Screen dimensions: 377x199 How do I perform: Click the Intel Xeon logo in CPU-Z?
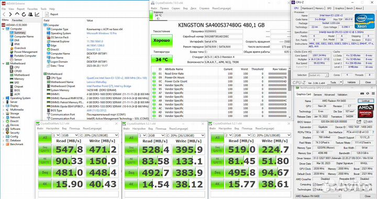364,21
